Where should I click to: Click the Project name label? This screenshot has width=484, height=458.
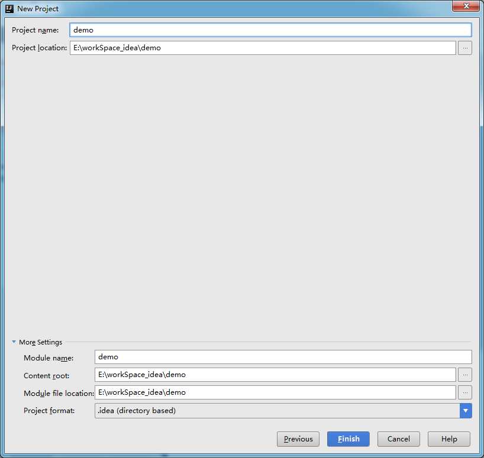click(35, 30)
